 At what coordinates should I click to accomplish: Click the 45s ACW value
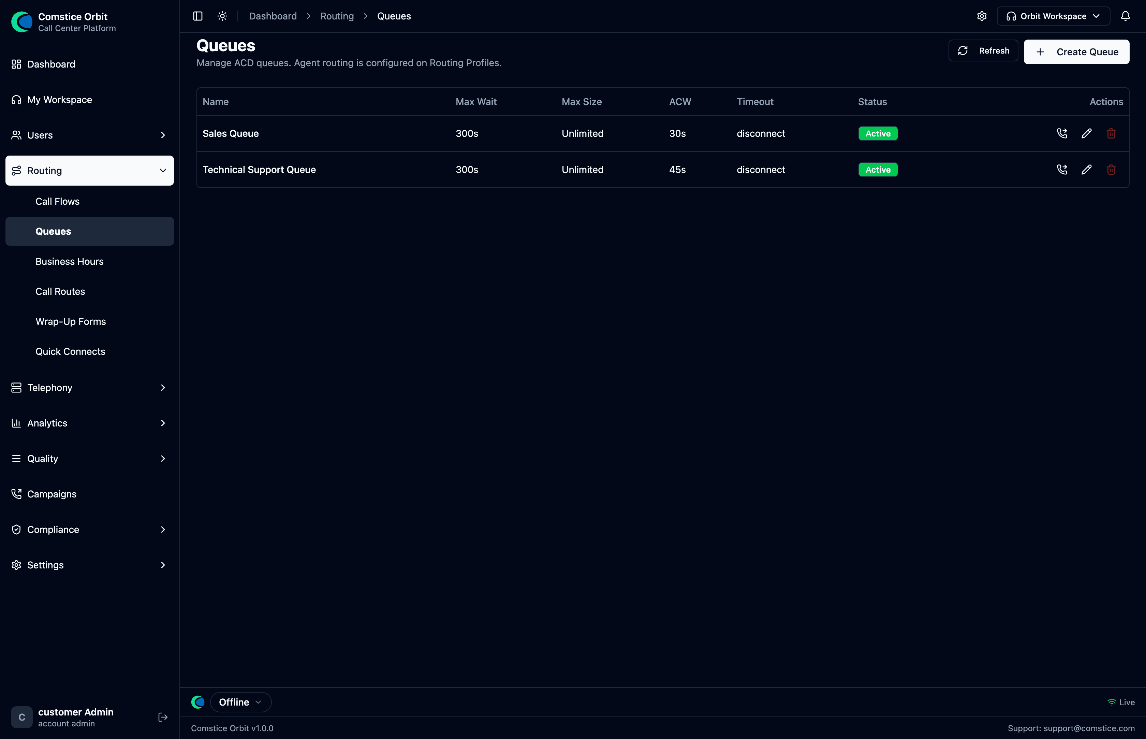click(x=677, y=169)
